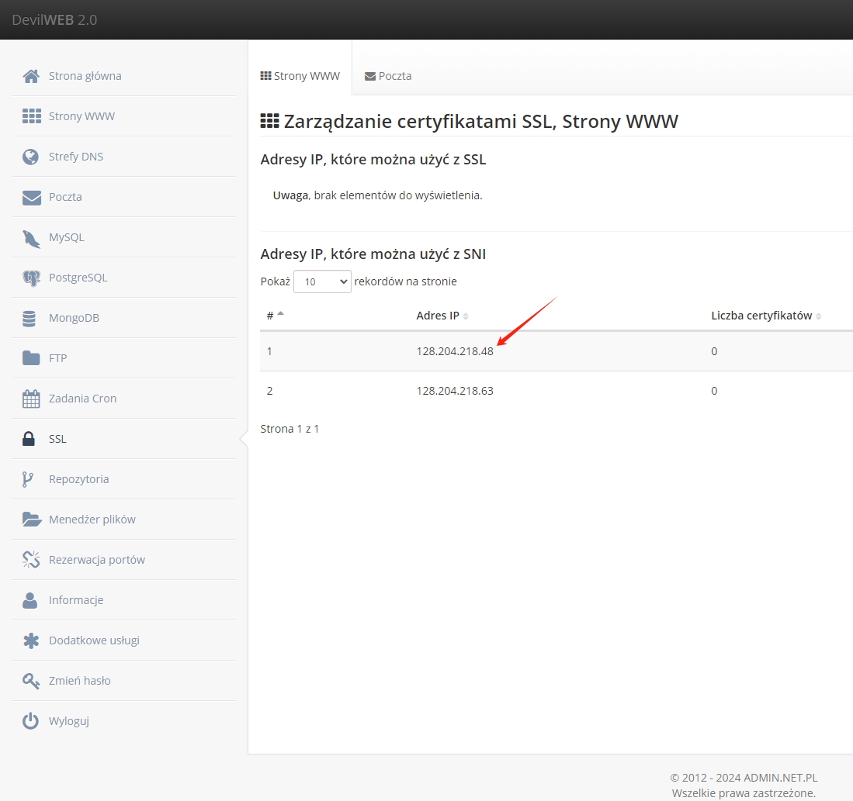The image size is (853, 801).
Task: Click the FTP folder icon
Action: point(31,358)
